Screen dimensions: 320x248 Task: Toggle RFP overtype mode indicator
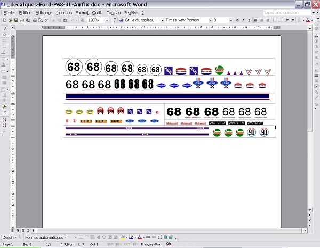(x=135, y=244)
